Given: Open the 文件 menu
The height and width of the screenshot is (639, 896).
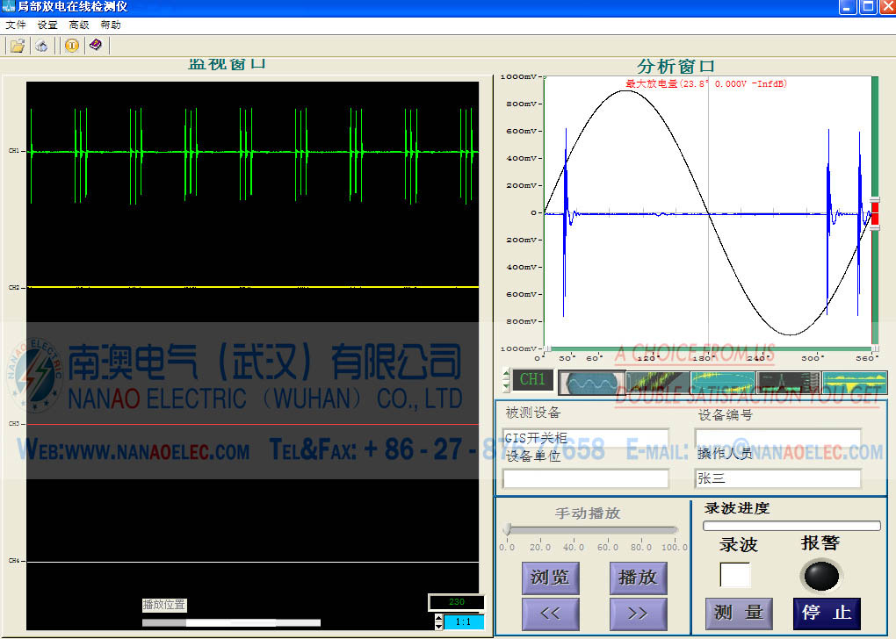Looking at the screenshot, I should [16, 25].
